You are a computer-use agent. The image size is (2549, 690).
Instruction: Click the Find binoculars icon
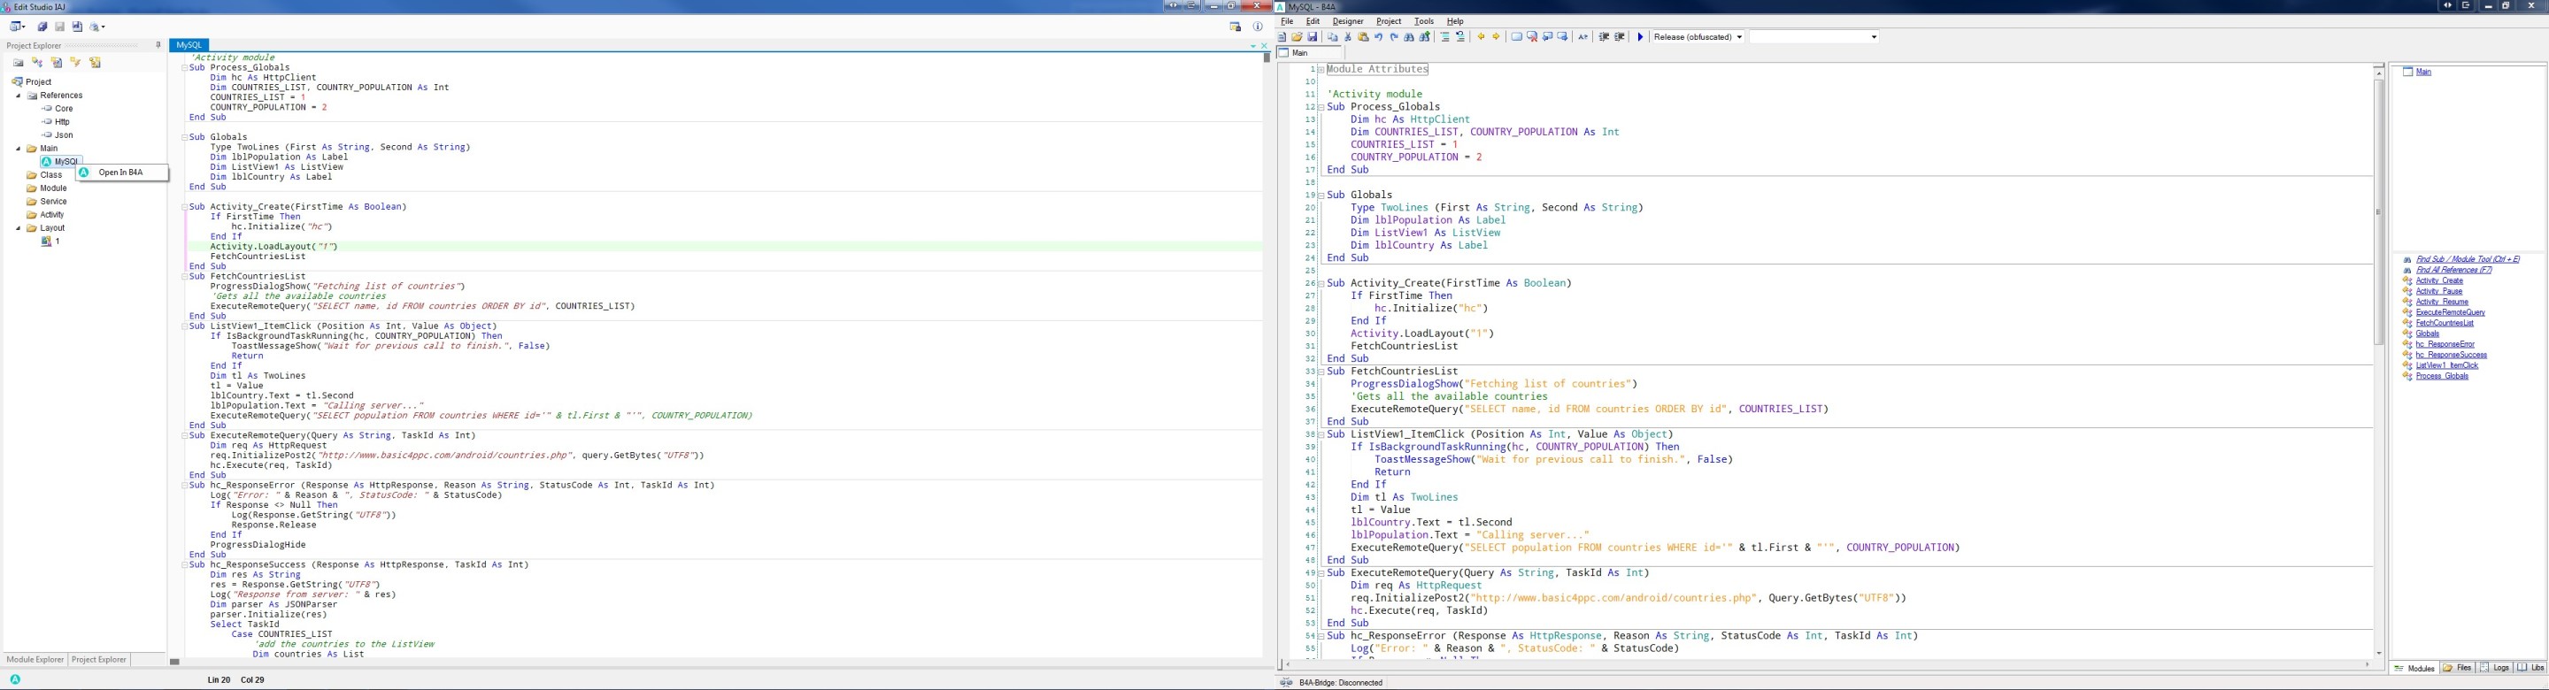[1409, 37]
